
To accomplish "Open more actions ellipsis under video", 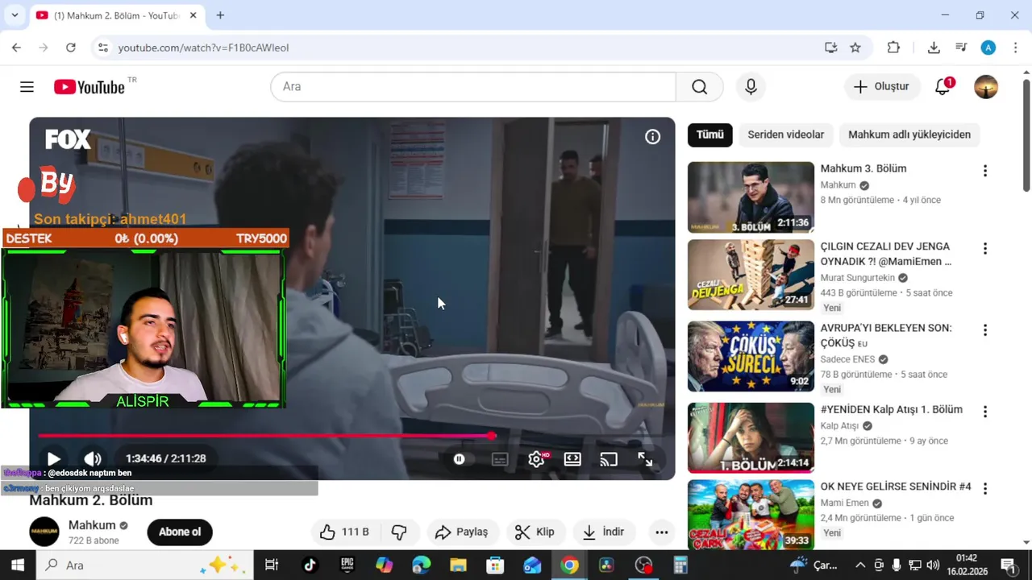I will (661, 532).
